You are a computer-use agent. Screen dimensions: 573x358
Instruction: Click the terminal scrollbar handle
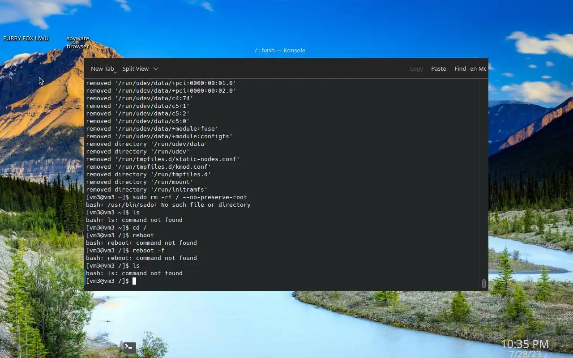click(x=483, y=284)
